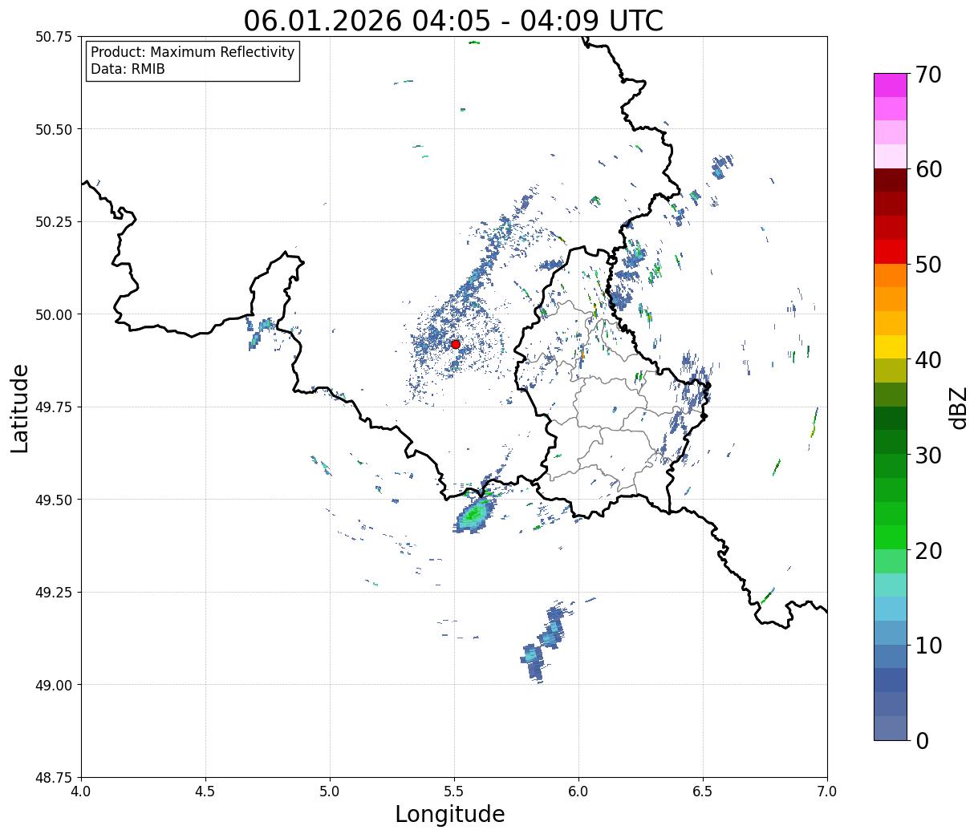Click the colorbar label 30

(928, 455)
